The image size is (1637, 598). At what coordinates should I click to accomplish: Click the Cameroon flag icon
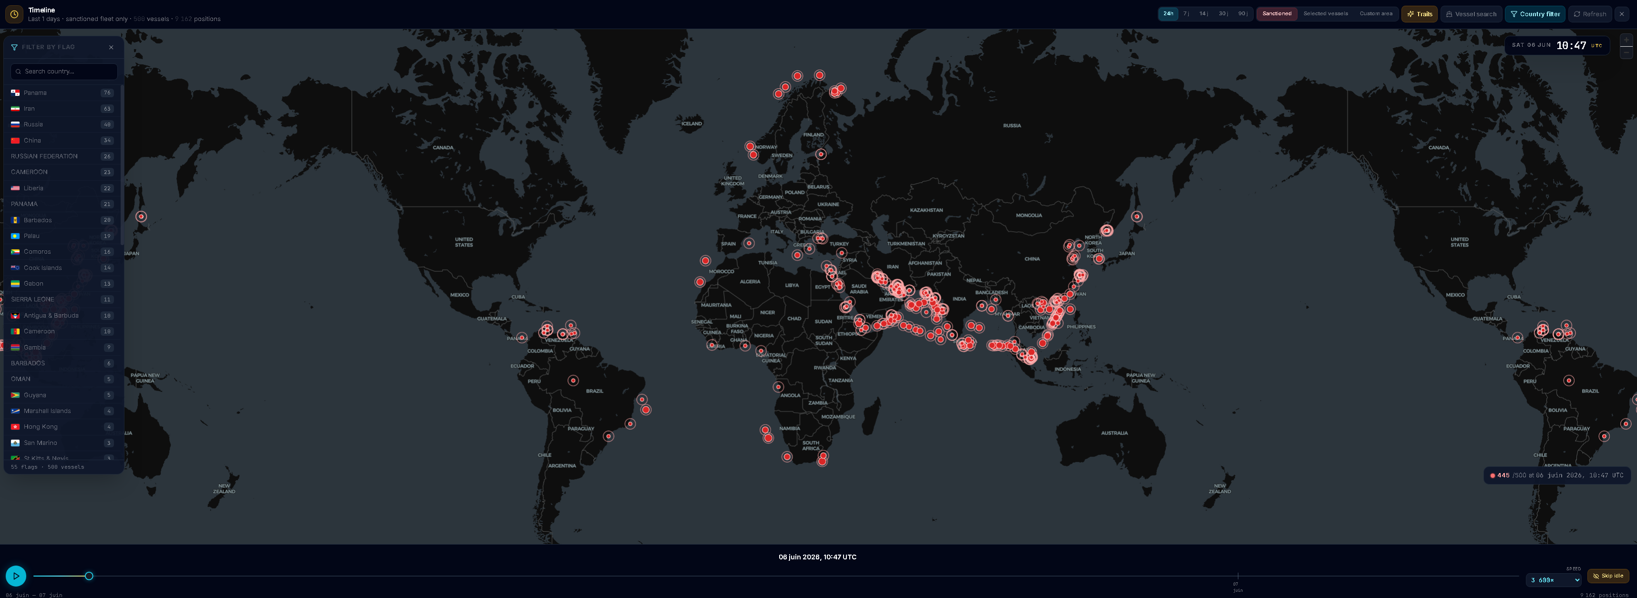[x=15, y=331]
